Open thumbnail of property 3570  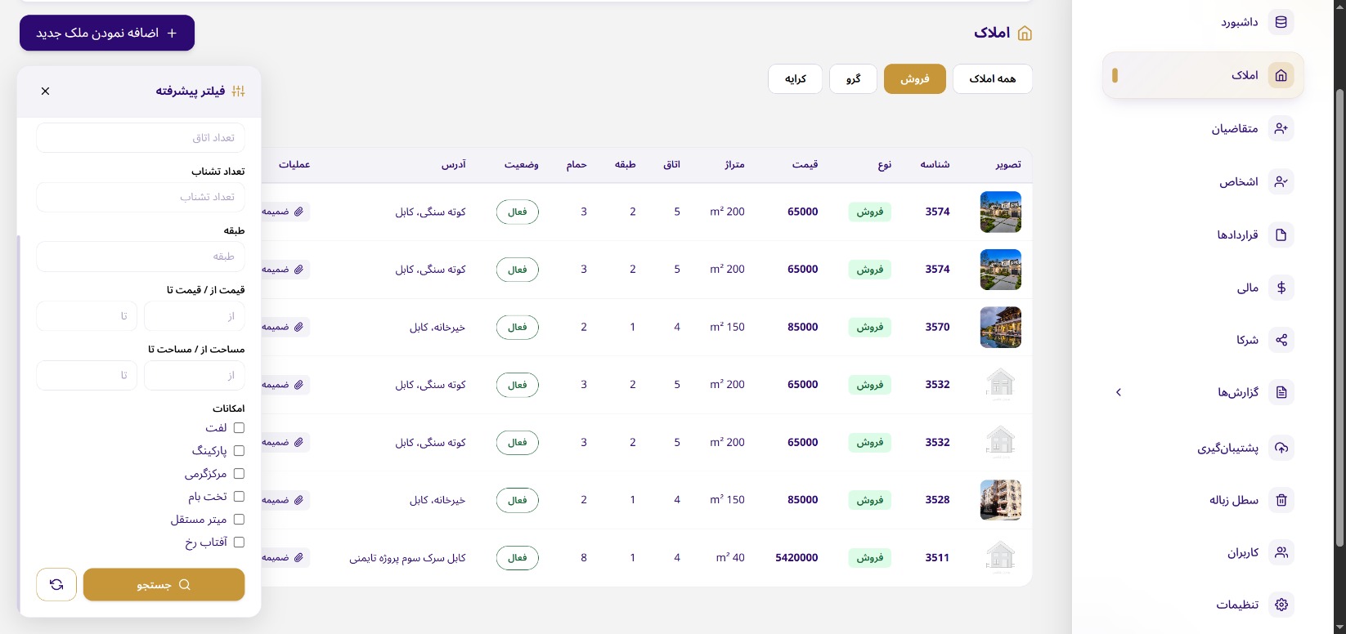coord(1000,327)
